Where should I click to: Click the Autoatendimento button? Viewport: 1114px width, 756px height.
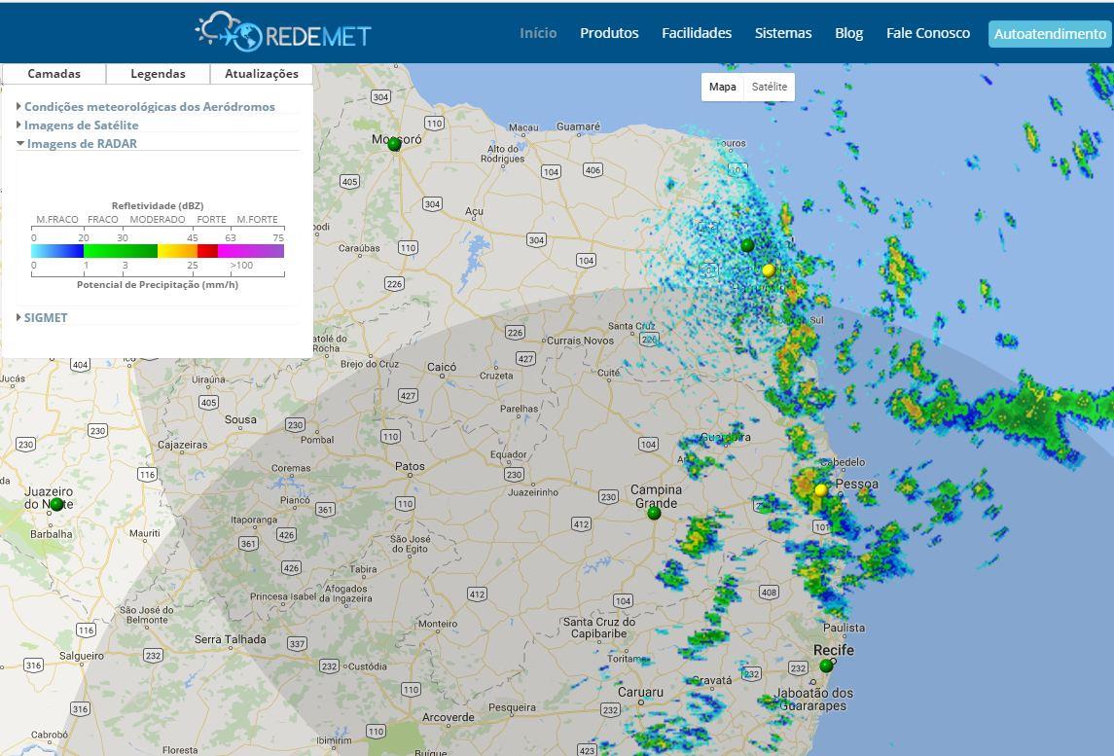(1050, 34)
